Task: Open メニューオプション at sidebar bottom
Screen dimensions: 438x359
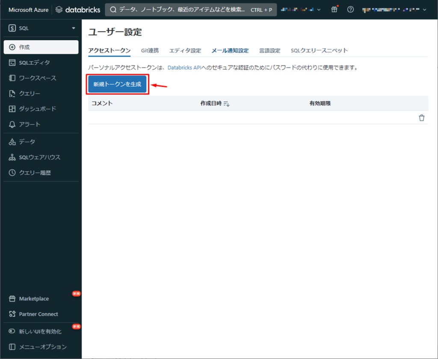Action: click(x=42, y=347)
